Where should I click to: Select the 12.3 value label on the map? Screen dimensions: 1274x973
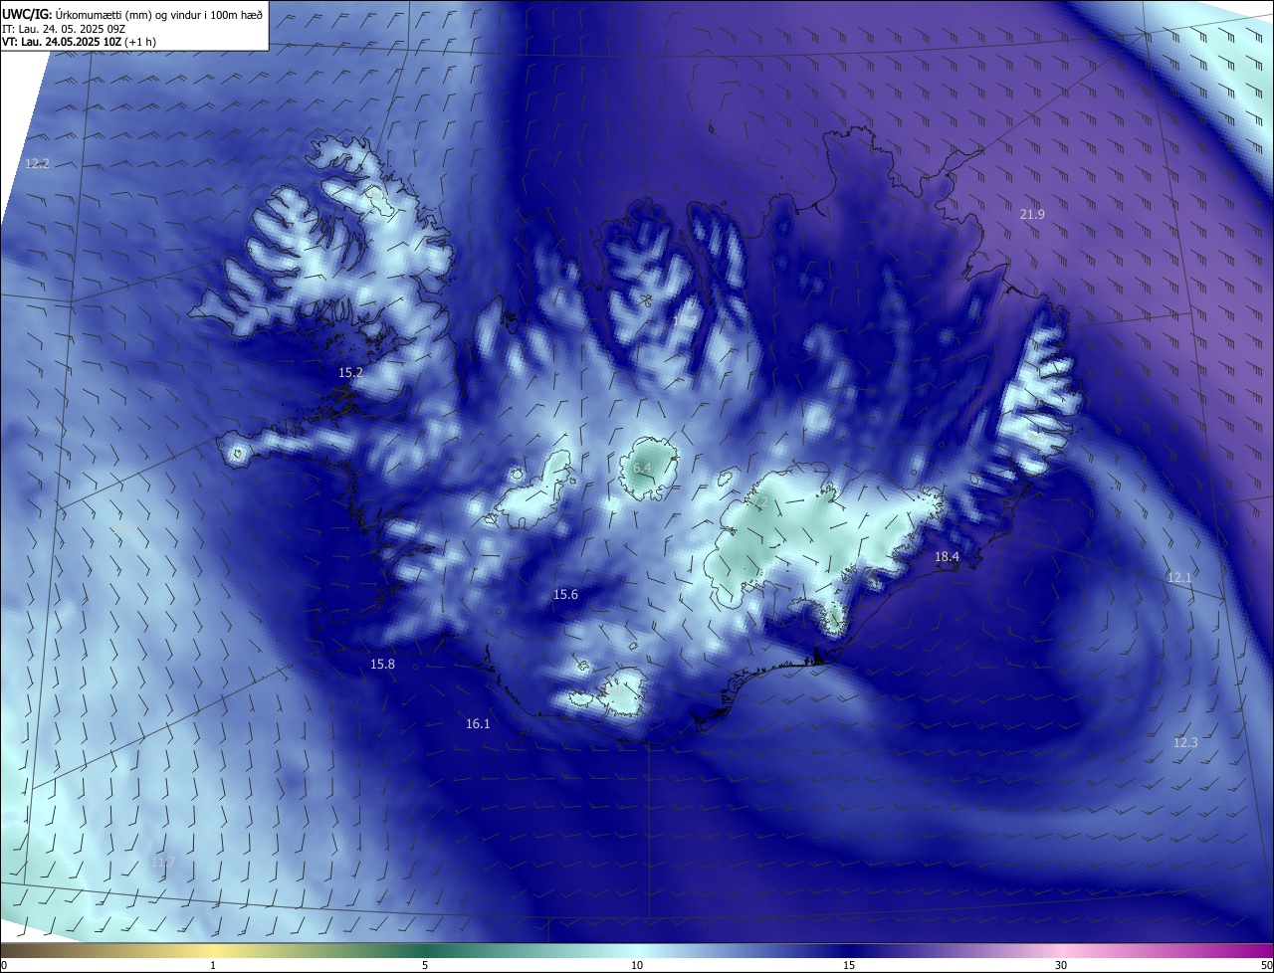click(1185, 742)
